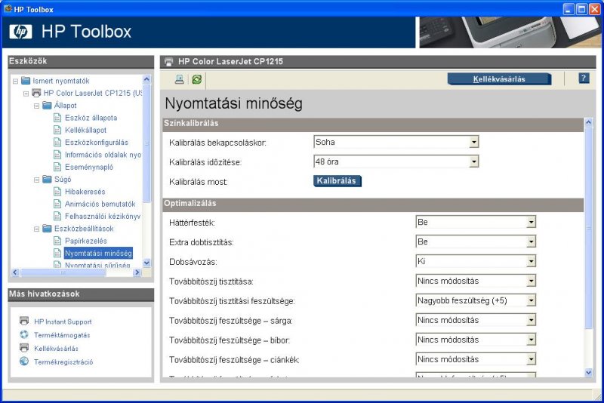Open the Továbbítószíj feszültsége – sárga dropdown
Viewport: 604px width, 403px height.
pos(531,320)
